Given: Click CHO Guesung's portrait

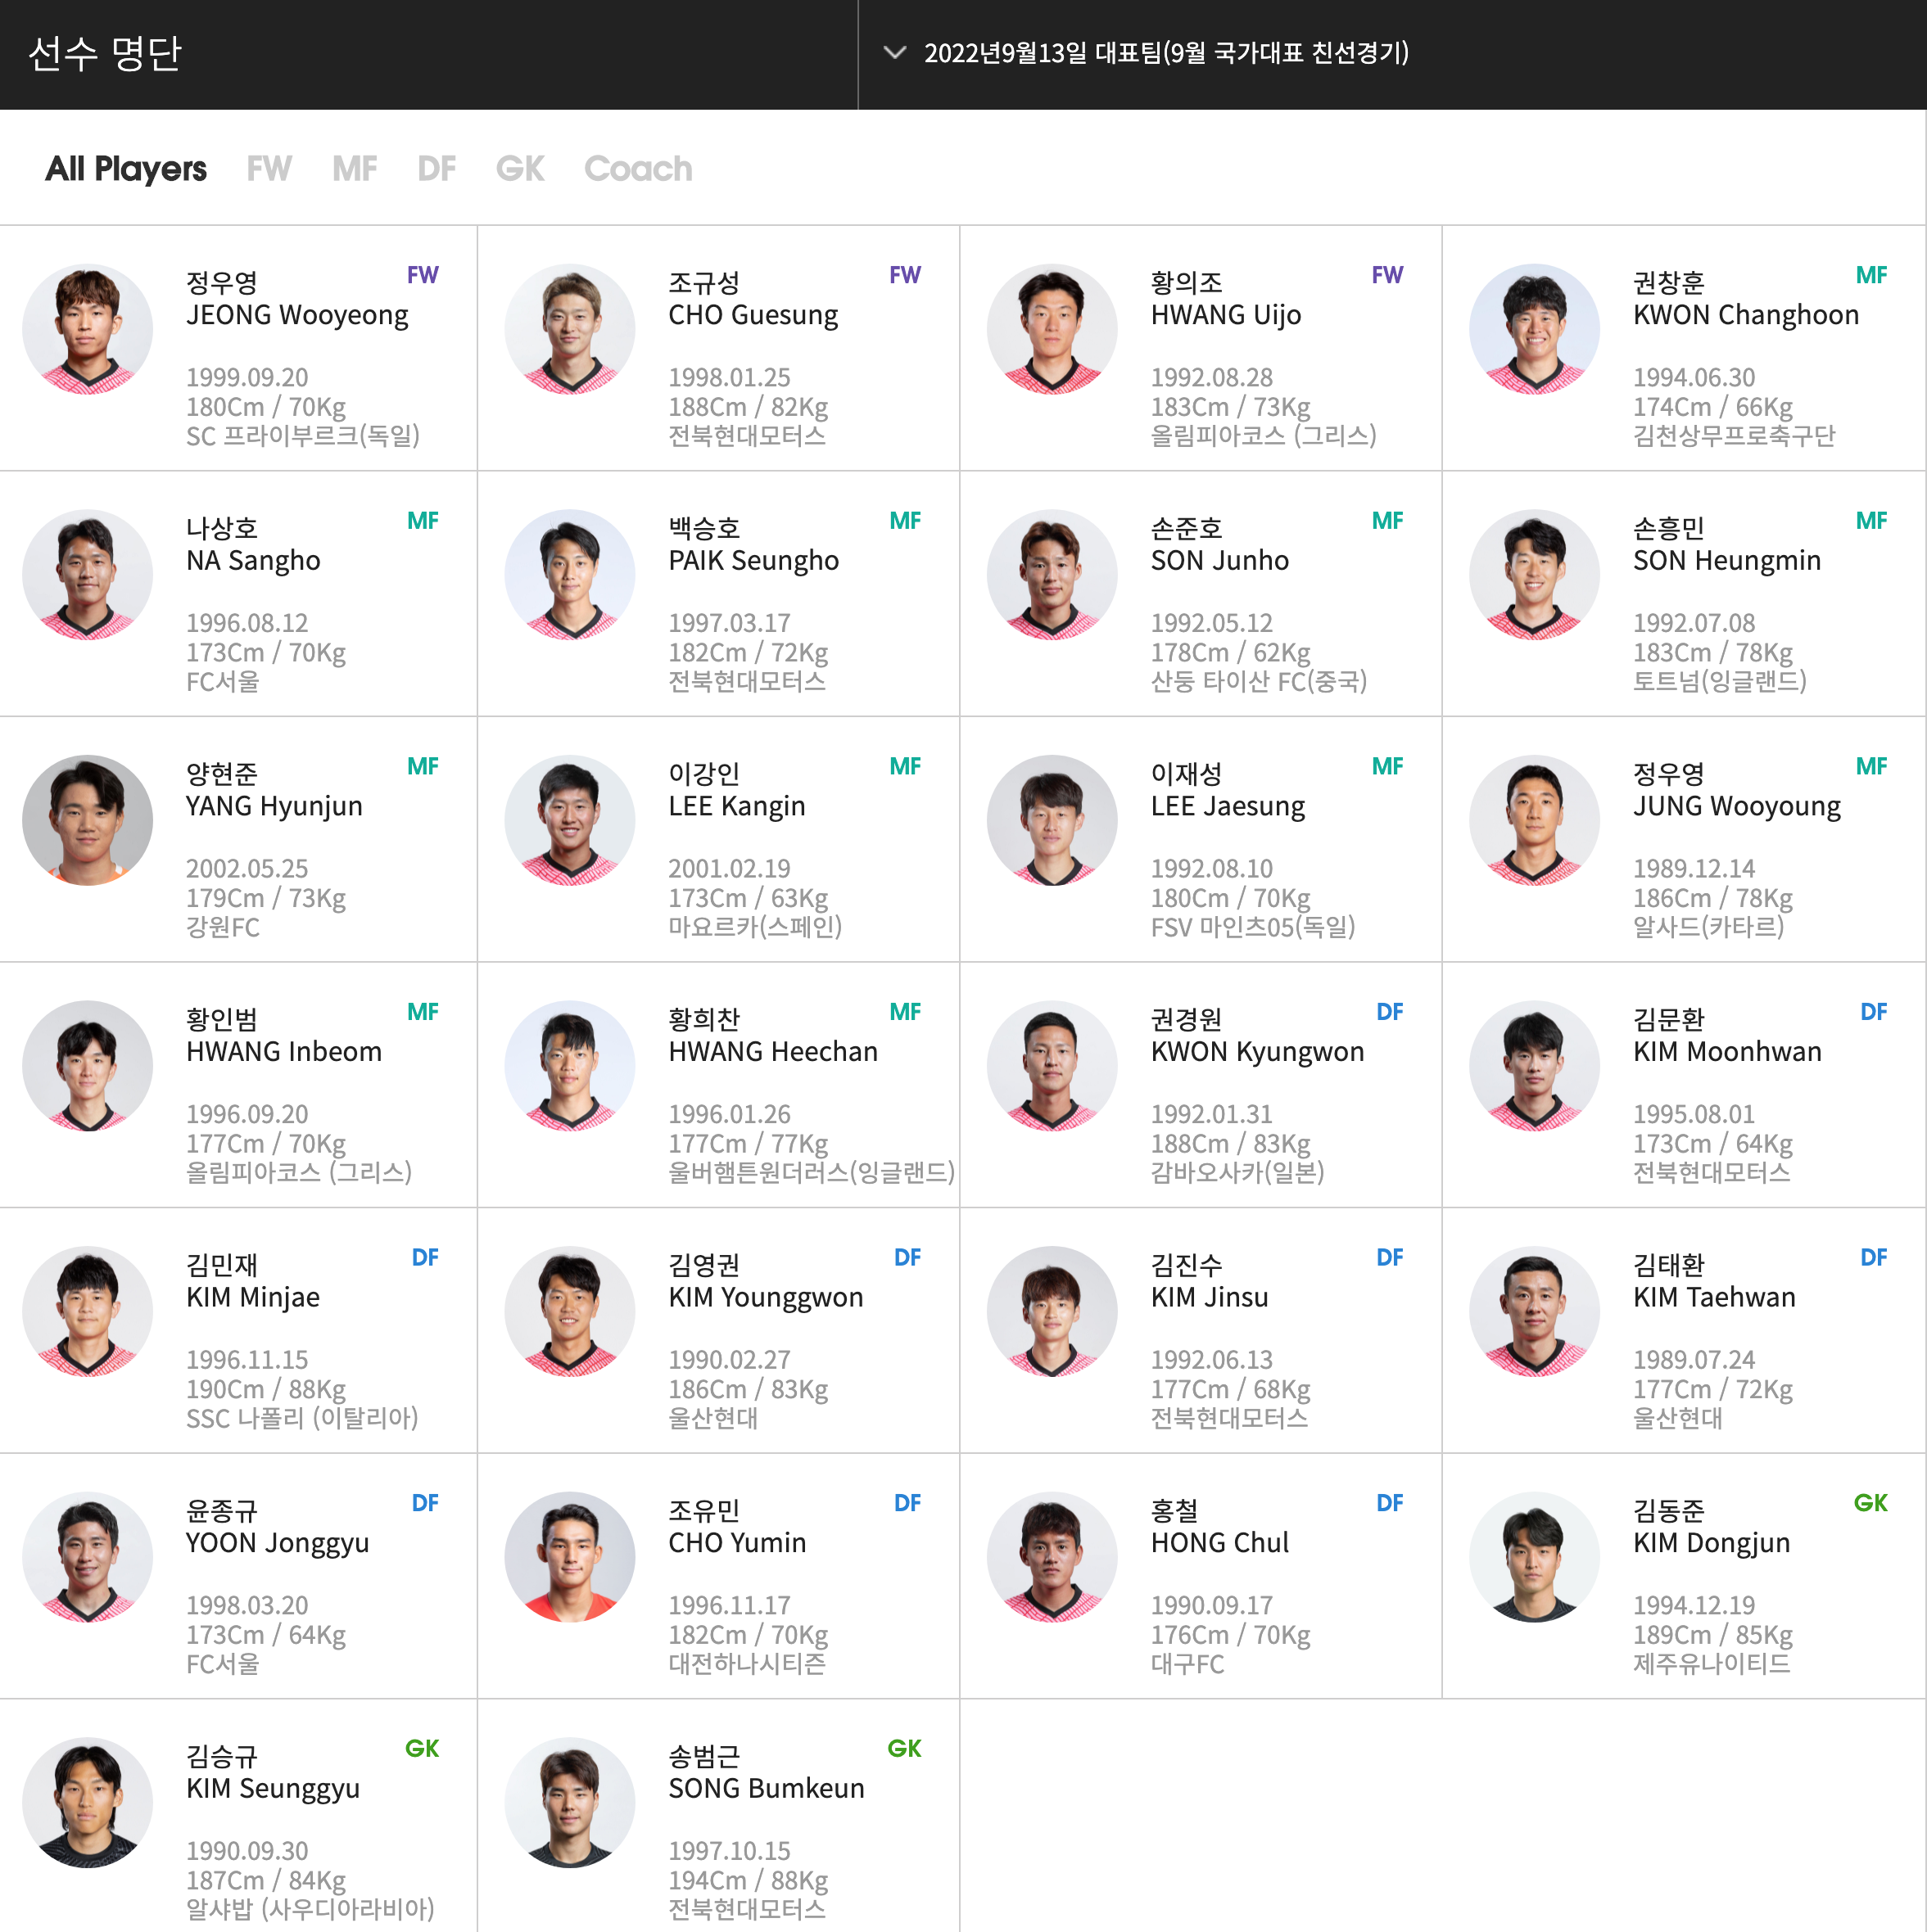Looking at the screenshot, I should tap(569, 329).
